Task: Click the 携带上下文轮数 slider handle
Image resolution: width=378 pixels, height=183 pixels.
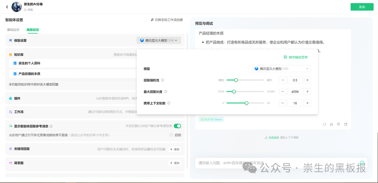Action: coord(246,103)
